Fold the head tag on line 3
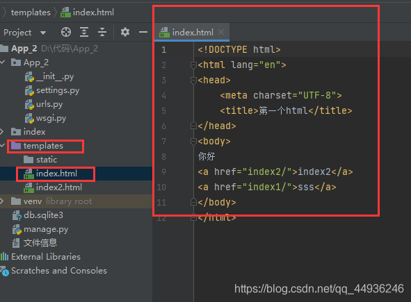This screenshot has width=411, height=302. (x=193, y=80)
